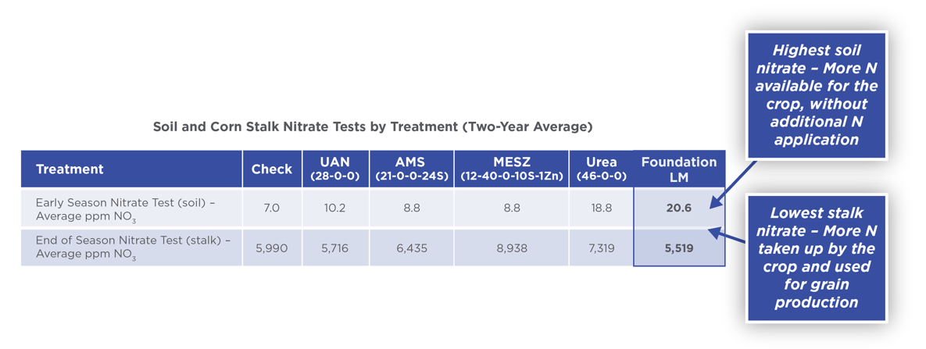Click the Urea (46-0-0) column header
This screenshot has width=926, height=349.
tap(601, 169)
